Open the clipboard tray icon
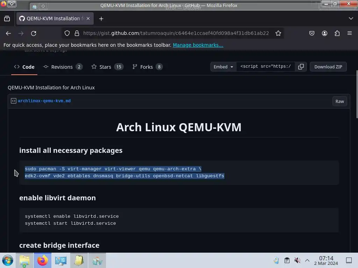The image size is (358, 268). point(287,260)
